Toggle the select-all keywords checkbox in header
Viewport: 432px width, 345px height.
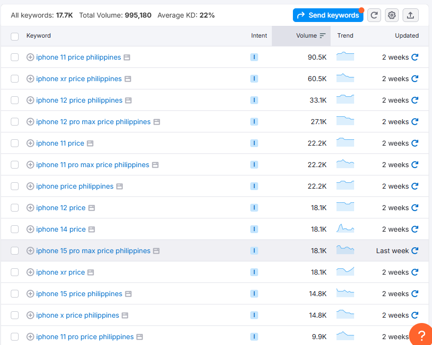15,36
